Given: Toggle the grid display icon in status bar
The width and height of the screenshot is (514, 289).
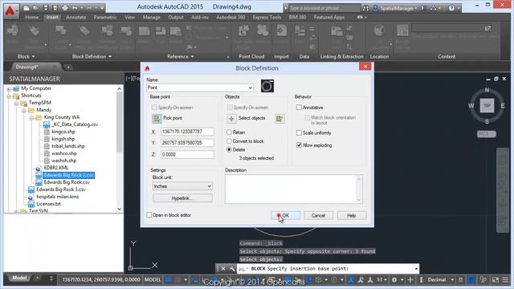Looking at the screenshot, I should point(169,280).
